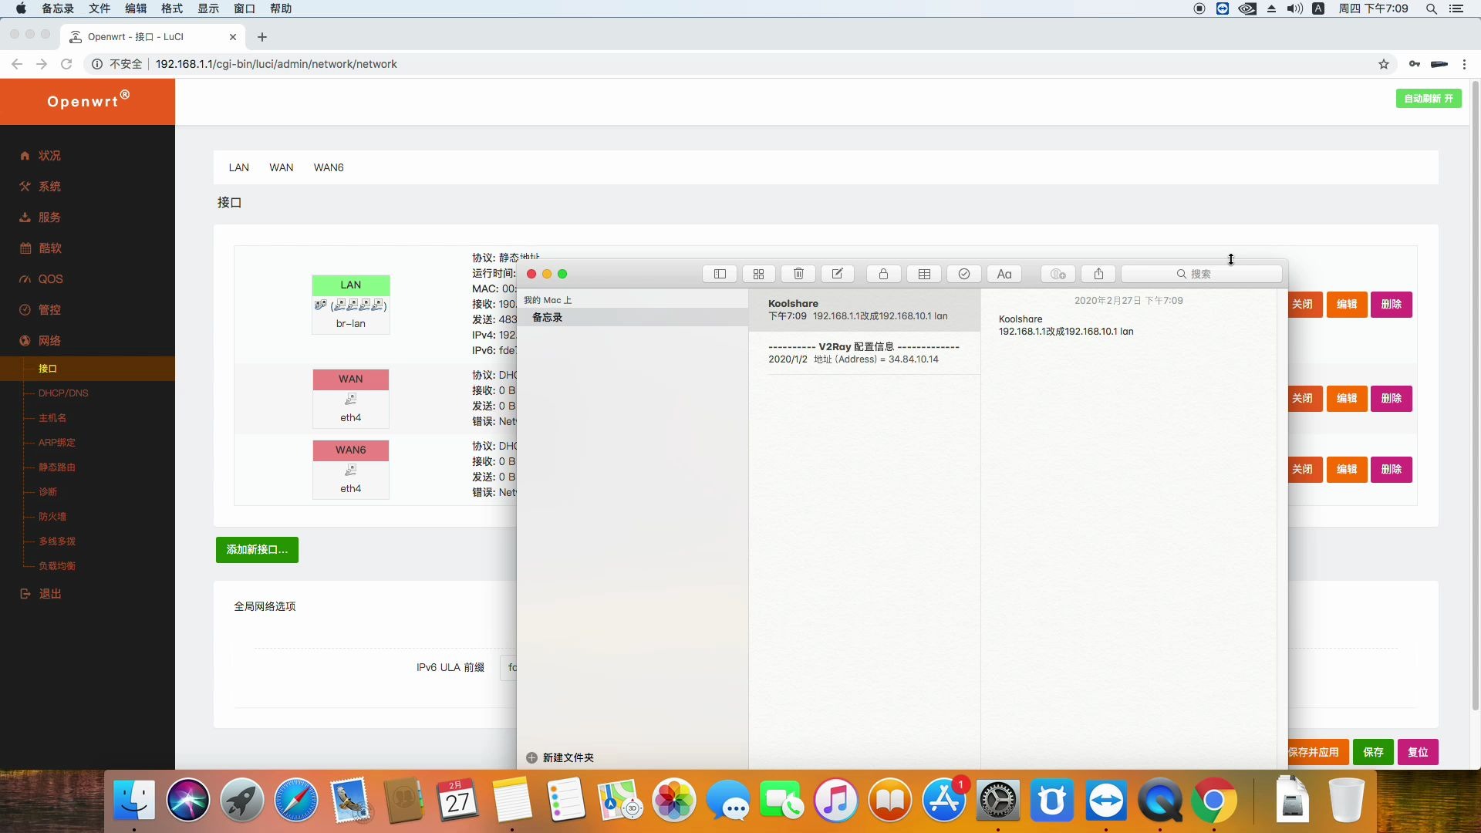
Task: Open the Aa text format menu
Action: pos(1004,274)
